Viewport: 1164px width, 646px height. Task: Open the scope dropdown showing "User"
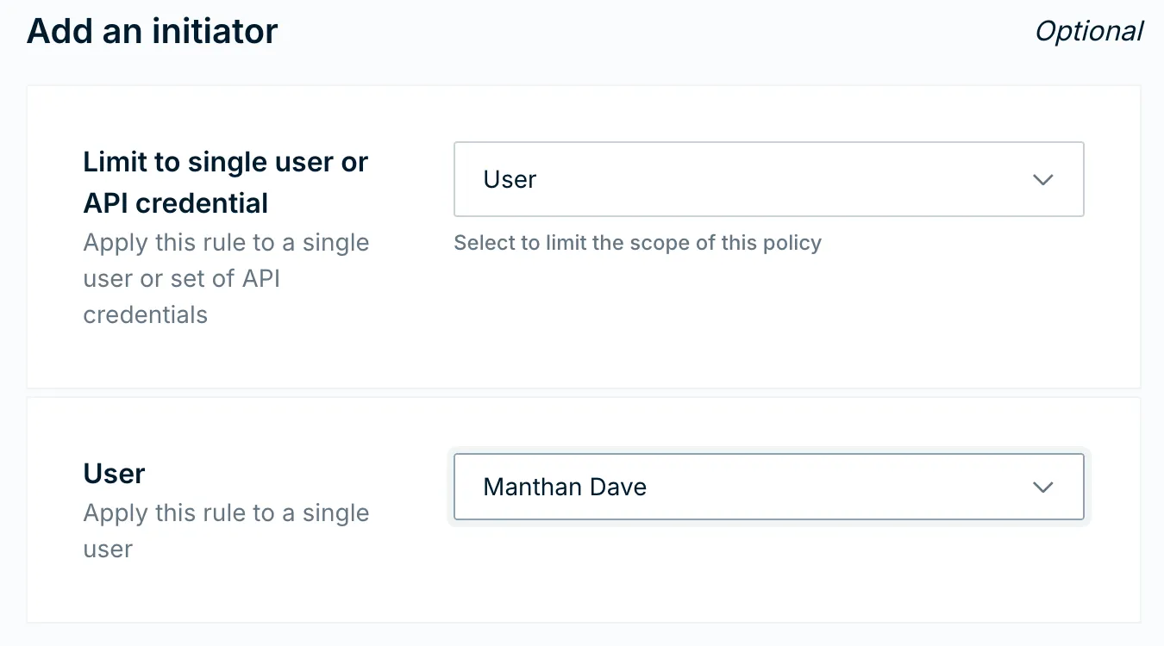tap(767, 179)
